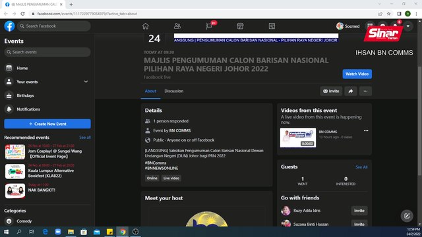Switch to the About tab
Screen dimensions: 422x237
[x=150, y=91]
